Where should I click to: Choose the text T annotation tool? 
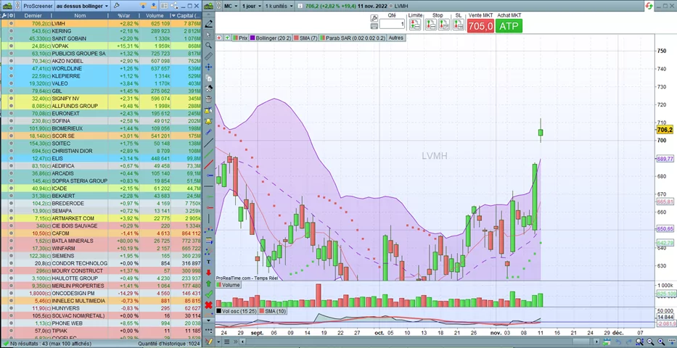coord(209,262)
